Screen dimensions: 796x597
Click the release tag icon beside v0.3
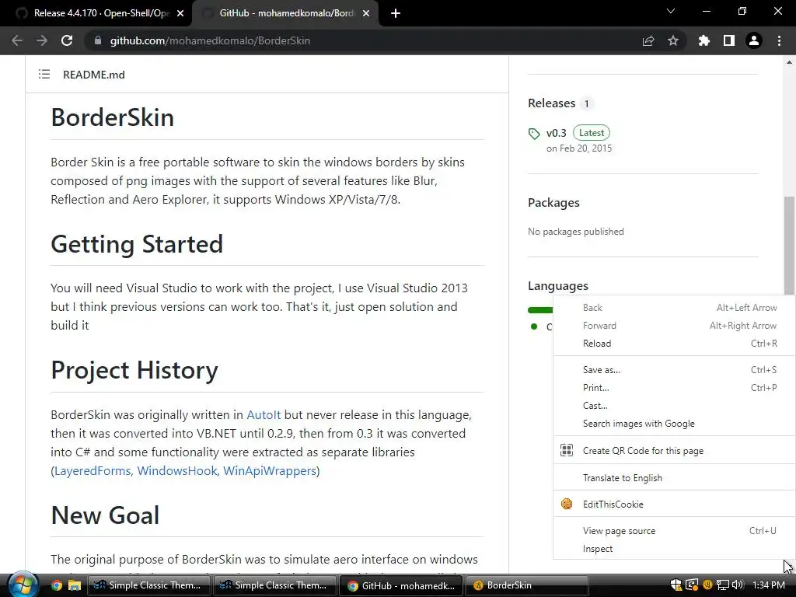pos(534,134)
